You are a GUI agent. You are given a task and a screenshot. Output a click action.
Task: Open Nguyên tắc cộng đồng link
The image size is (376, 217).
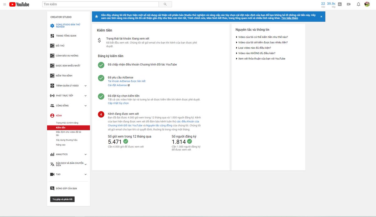pyautogui.click(x=160, y=125)
